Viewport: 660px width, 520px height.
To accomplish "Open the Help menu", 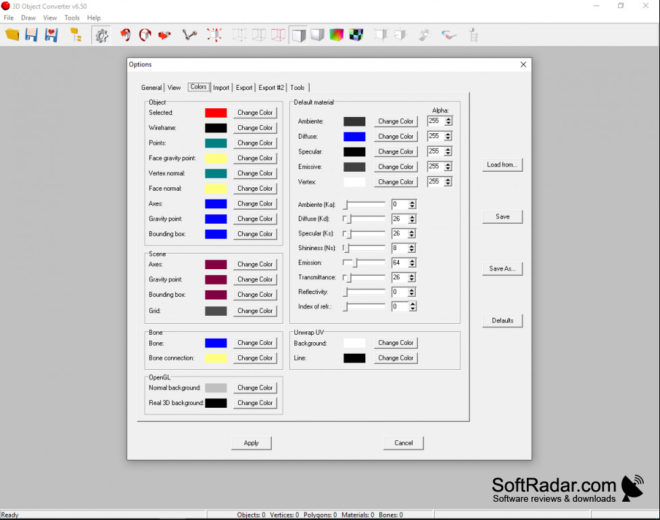I will click(94, 18).
